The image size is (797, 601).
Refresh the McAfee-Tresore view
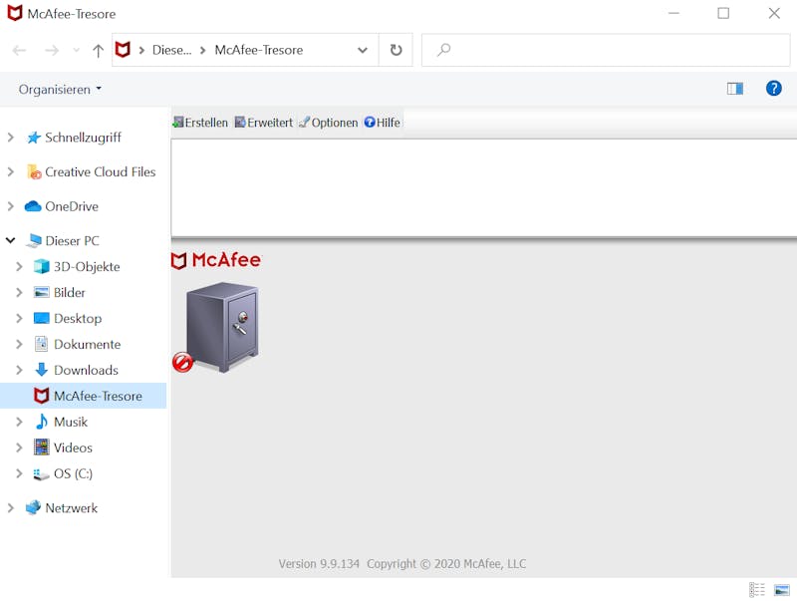pos(396,50)
